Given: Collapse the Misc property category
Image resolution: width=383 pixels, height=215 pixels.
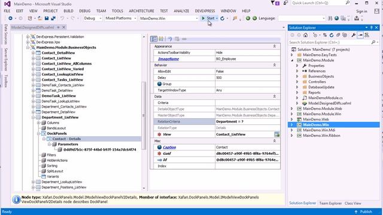Looking at the screenshot, I should click(274, 141).
